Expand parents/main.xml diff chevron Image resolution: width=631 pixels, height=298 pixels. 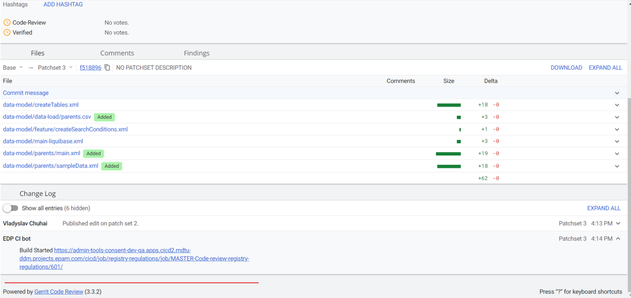pyautogui.click(x=617, y=153)
